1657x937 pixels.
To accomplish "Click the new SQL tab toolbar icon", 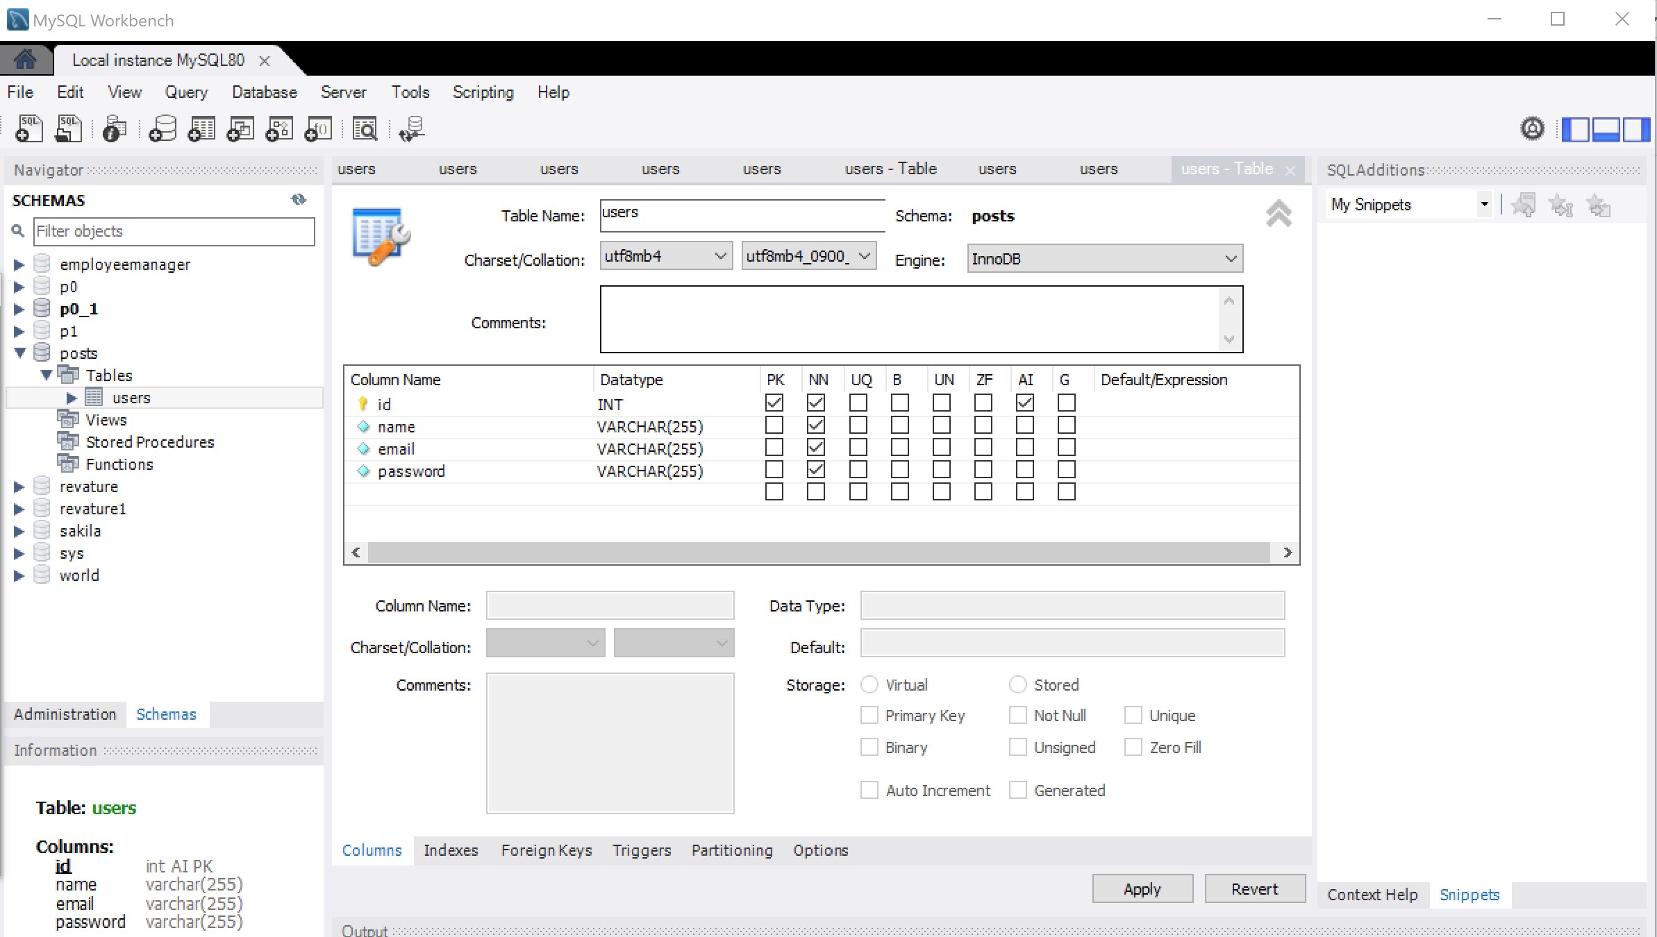I will pyautogui.click(x=28, y=129).
